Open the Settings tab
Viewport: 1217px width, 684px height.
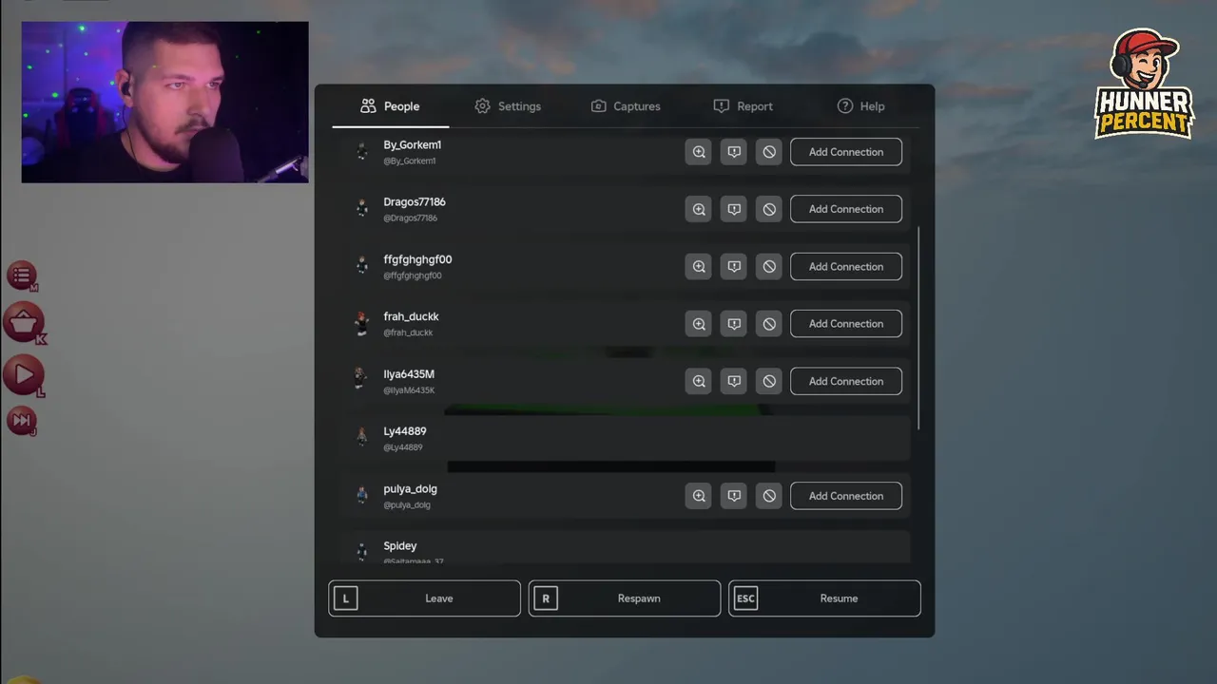(508, 106)
